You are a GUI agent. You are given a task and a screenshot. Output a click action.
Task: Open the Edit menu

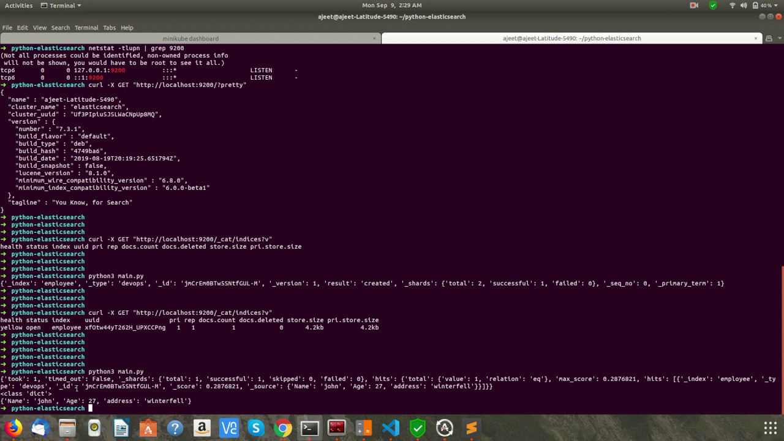[23, 28]
